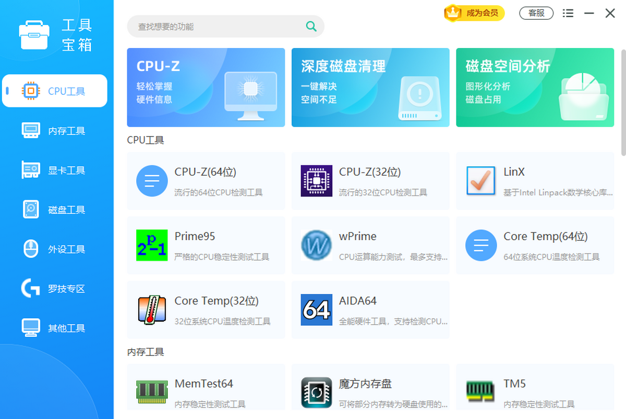Click the AIDA64 title text
This screenshot has width=626, height=419.
coord(358,301)
